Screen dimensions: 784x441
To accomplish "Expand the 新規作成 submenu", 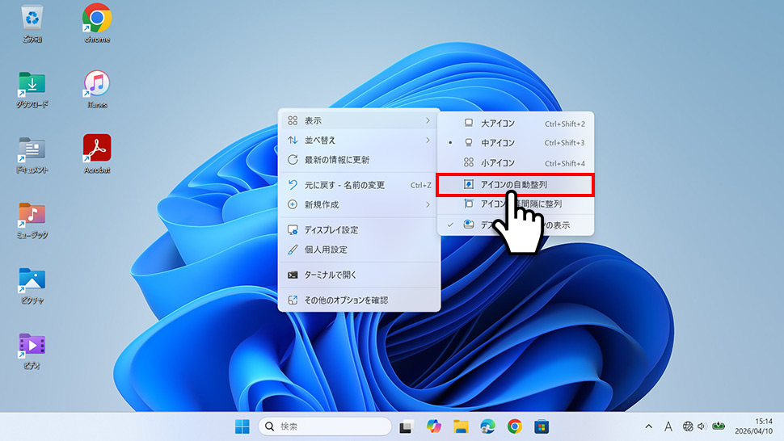I will pyautogui.click(x=359, y=205).
